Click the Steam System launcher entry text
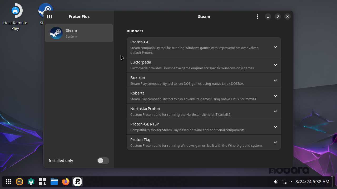 (71, 33)
